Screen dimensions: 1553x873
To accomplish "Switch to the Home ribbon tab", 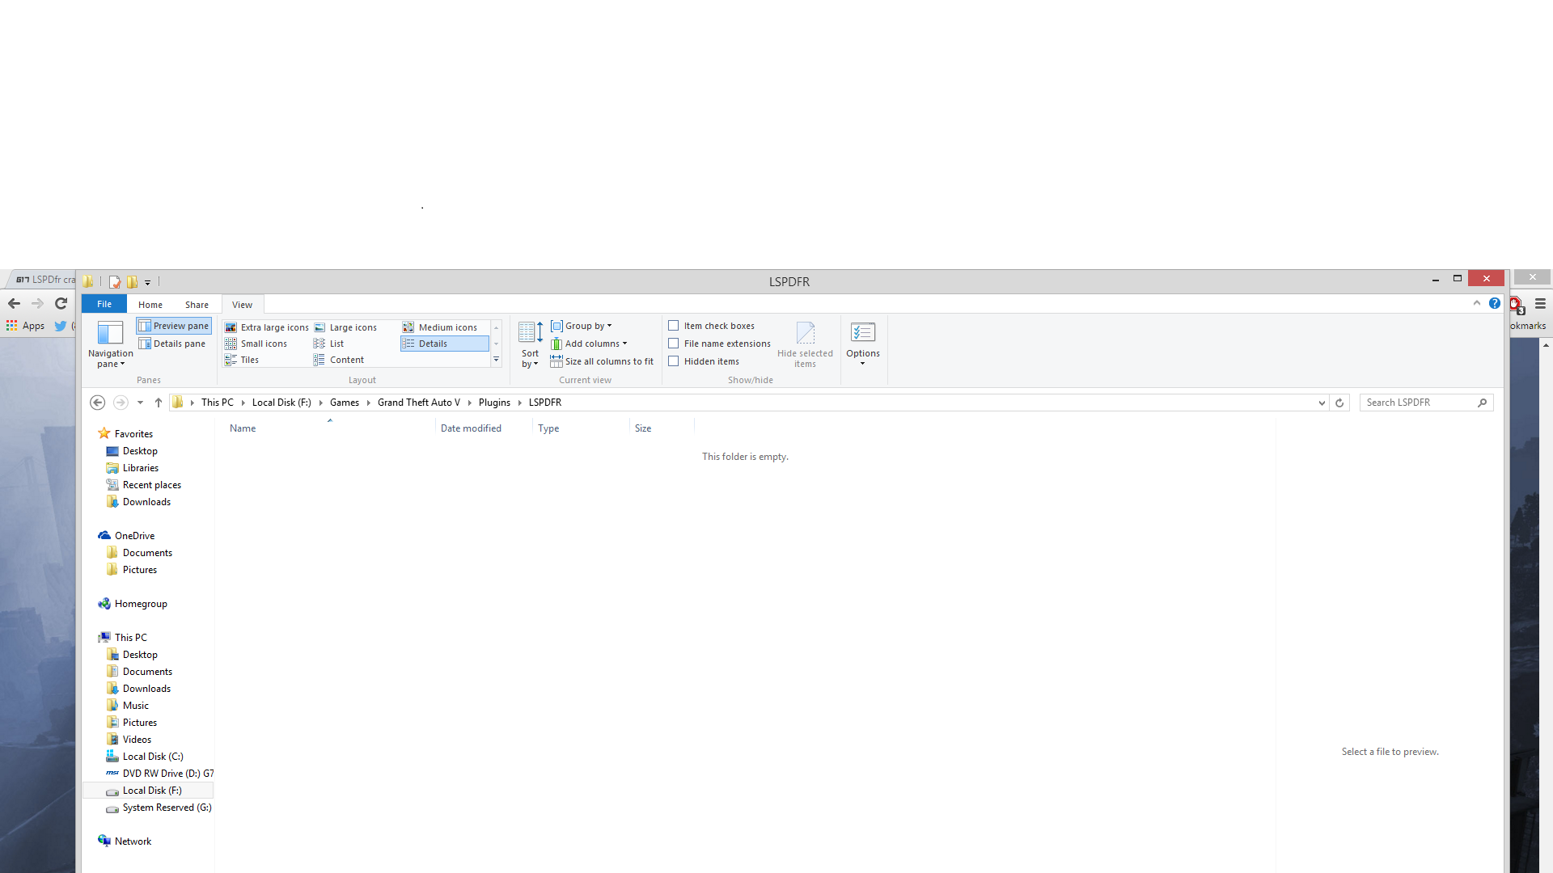I will (150, 305).
